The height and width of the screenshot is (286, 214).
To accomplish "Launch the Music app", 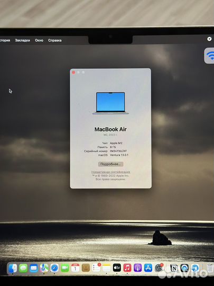I will [x=127, y=268].
